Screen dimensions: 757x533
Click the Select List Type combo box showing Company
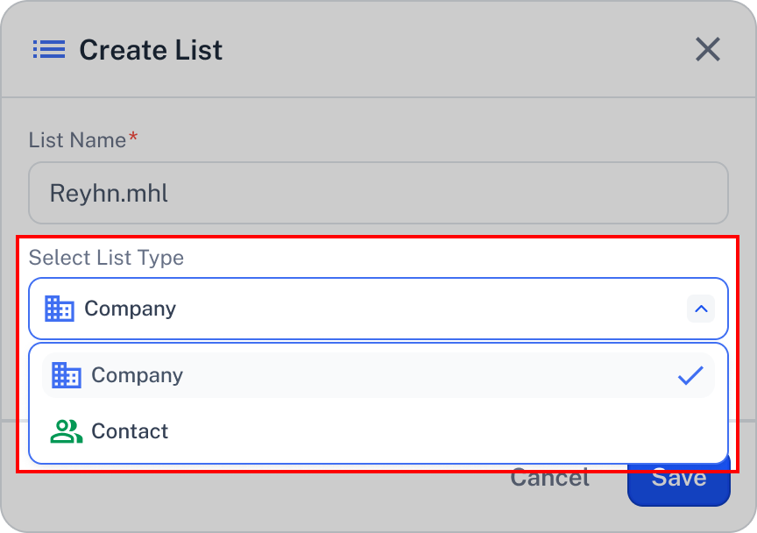tap(378, 309)
